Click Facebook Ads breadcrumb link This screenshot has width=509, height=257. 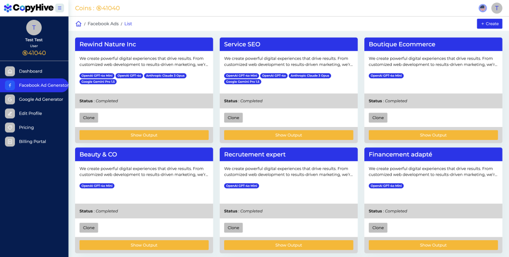pyautogui.click(x=103, y=24)
